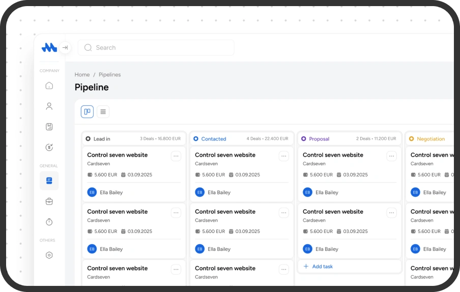Open the options menu on first Lead in card
Screen dimensions: 460x292
point(176,156)
